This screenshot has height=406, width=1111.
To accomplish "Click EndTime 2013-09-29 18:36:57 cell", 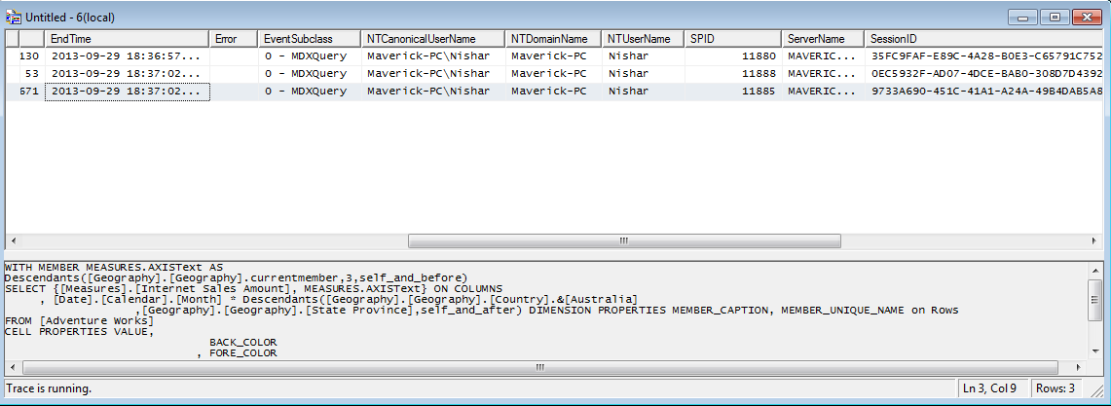I will 128,55.
